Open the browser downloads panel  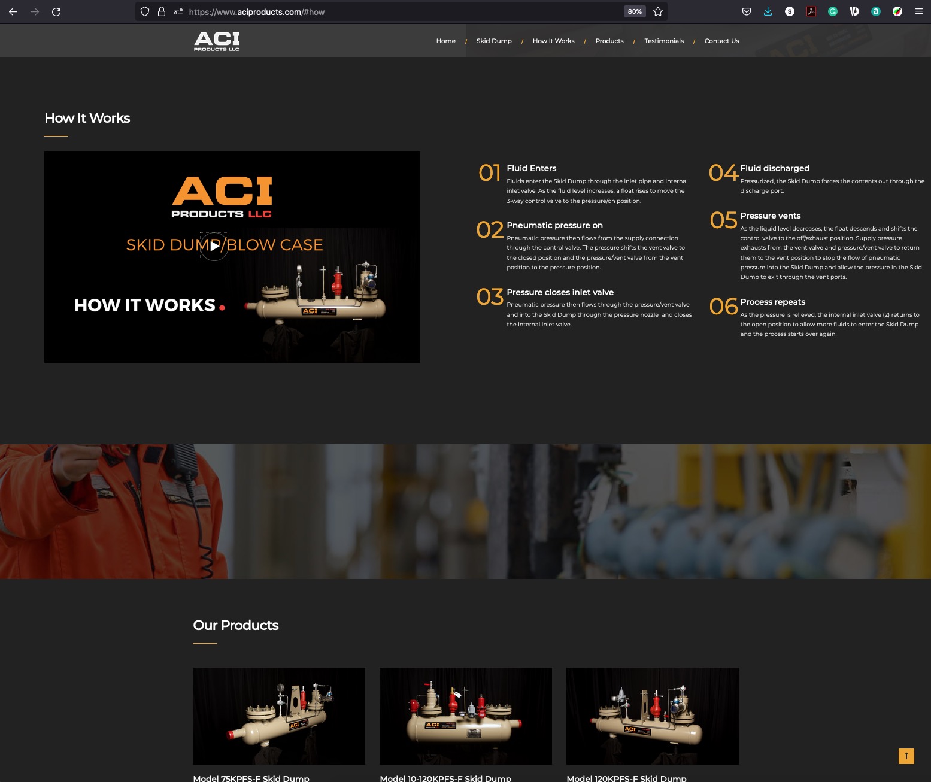[x=768, y=11]
